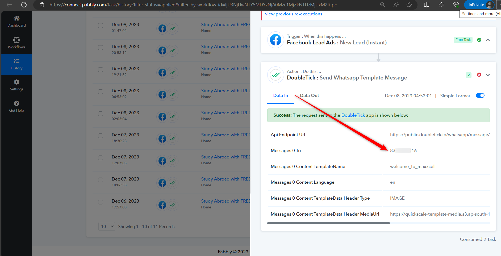Reload the page with refresh icon
501x256 pixels.
click(x=24, y=5)
